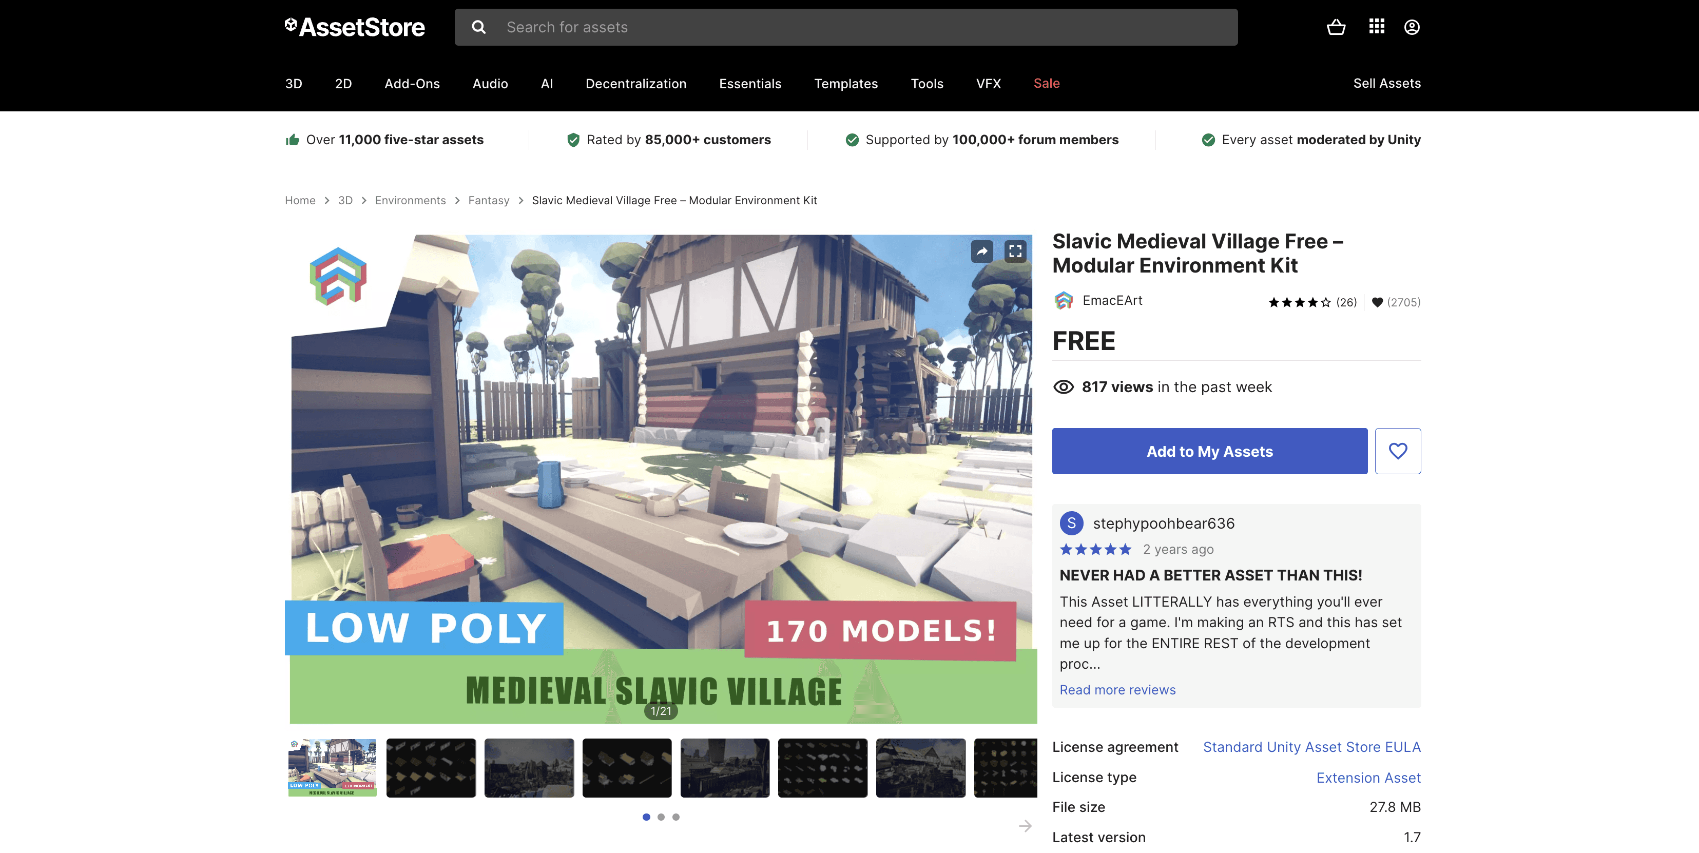Viewport: 1699px width, 853px height.
Task: Click review title NEVER HAD A BETTER ASSET
Action: (1210, 575)
